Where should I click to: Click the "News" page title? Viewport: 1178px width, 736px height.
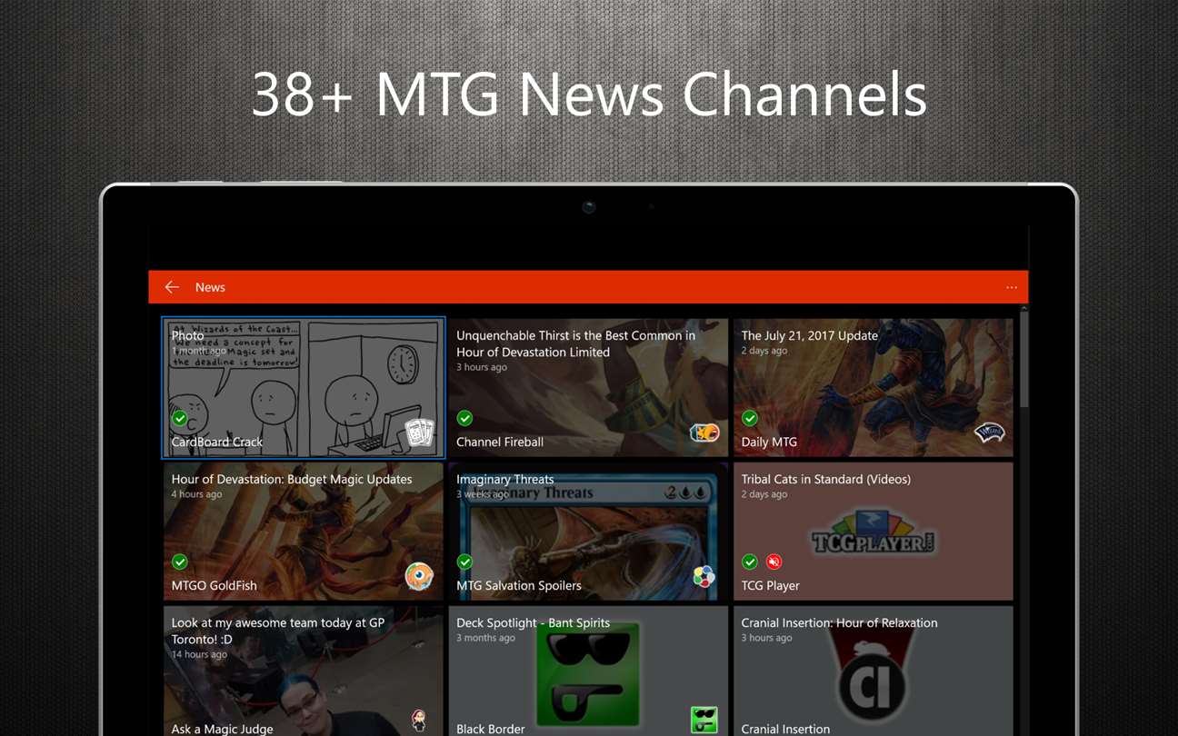(x=210, y=287)
